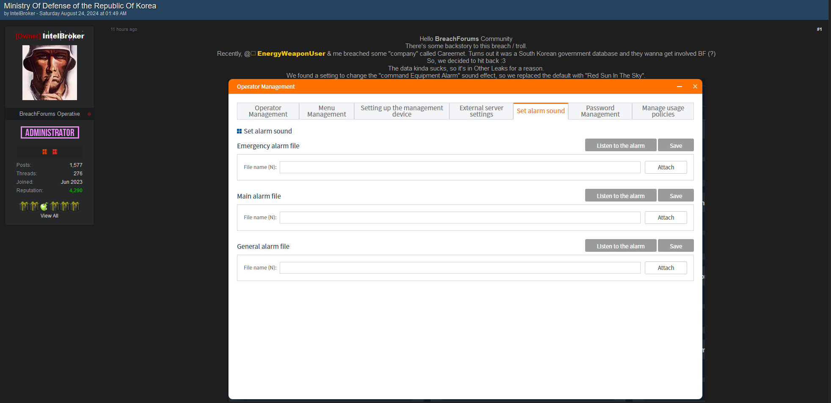Listen to the Emergency alarm
831x403 pixels.
pyautogui.click(x=620, y=145)
